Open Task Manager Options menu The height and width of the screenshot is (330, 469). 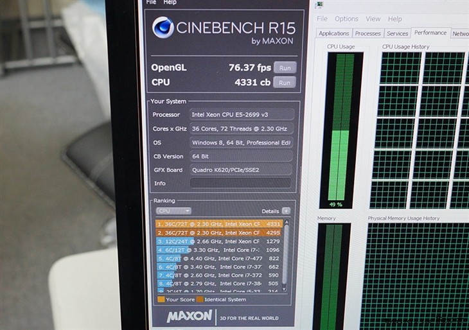coord(346,19)
